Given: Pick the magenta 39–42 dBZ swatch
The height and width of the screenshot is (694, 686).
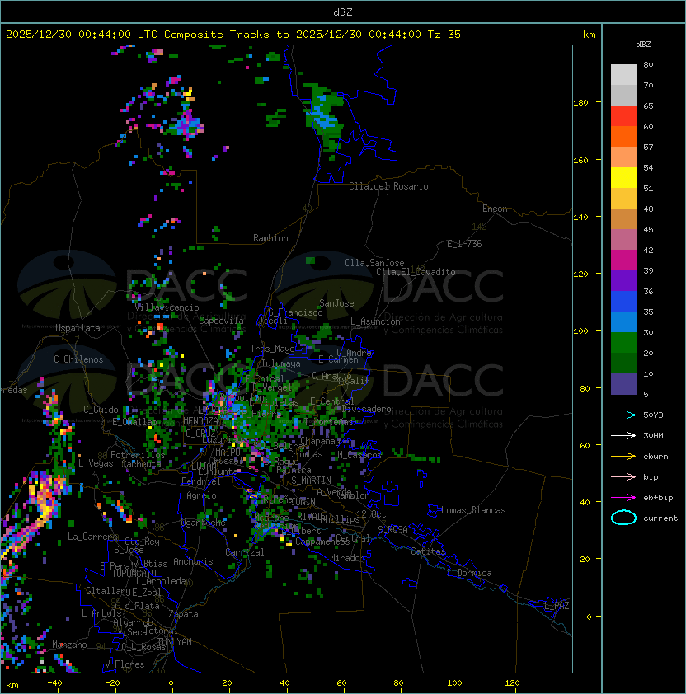Looking at the screenshot, I should tap(623, 260).
